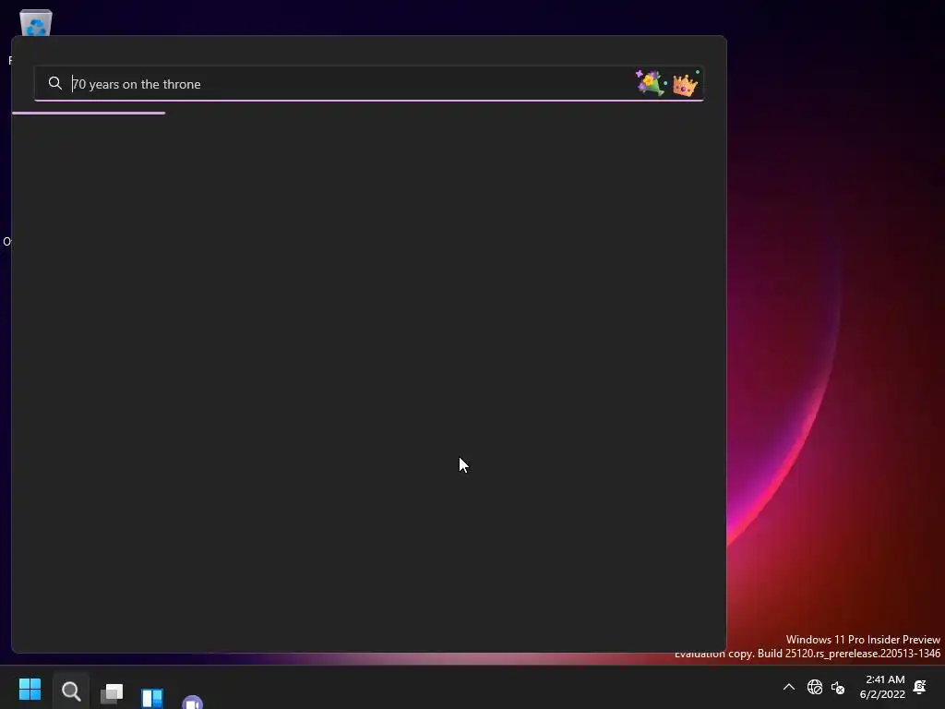Click the taskbar Search icon
Screen dimensions: 945x709
pos(71,691)
